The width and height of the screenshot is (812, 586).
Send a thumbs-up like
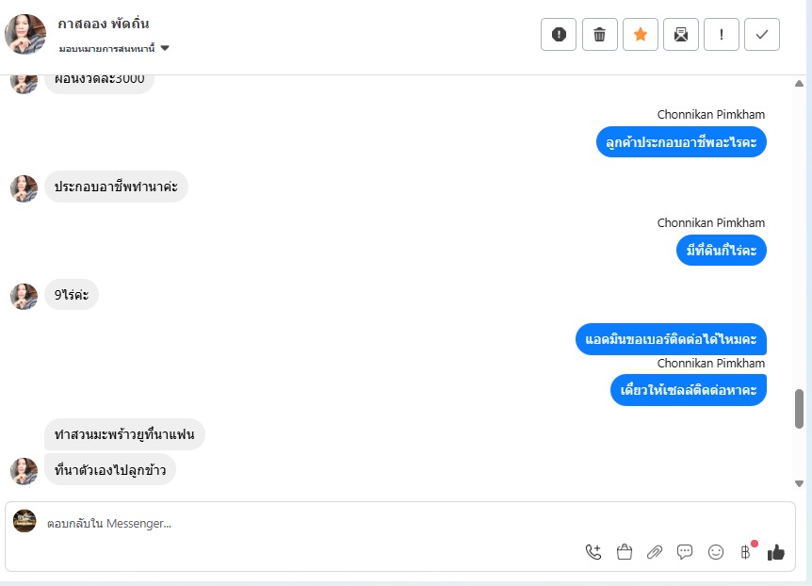point(776,553)
